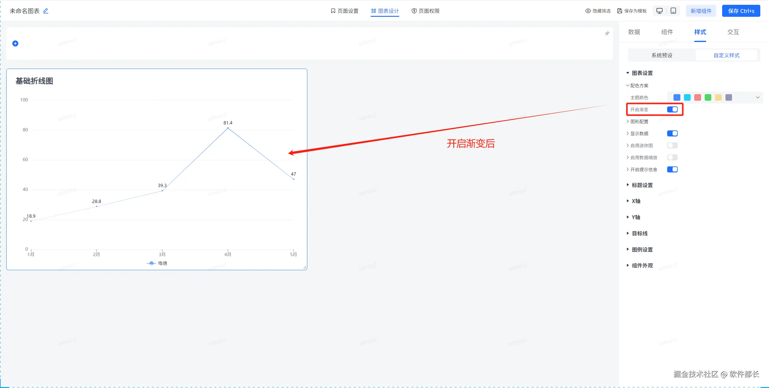
Task: Click the 新增组件 button
Action: click(701, 11)
